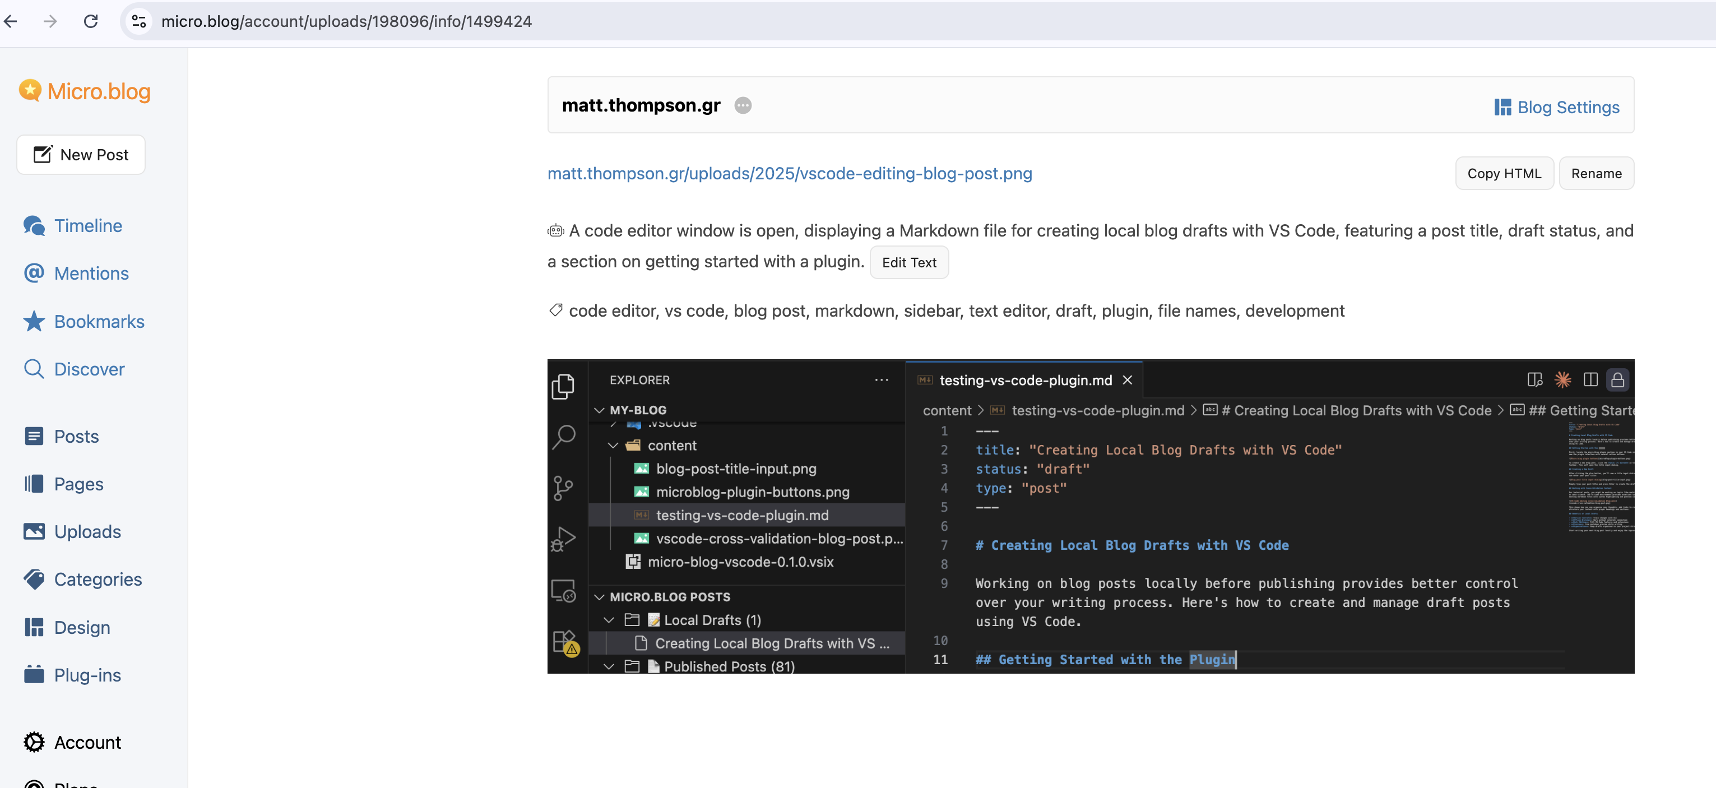Click the robot icon before the description

tap(555, 231)
